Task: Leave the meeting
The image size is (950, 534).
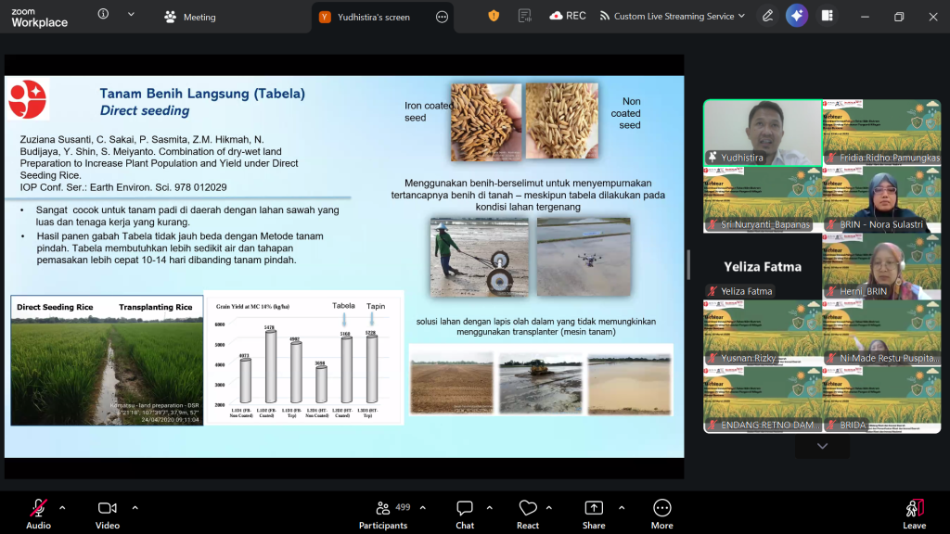Action: coord(914,514)
